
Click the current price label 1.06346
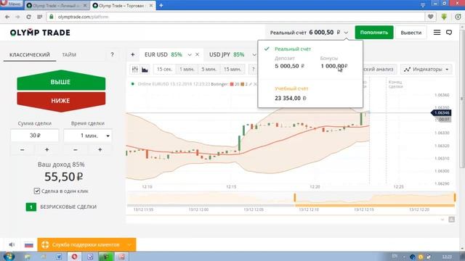point(441,113)
